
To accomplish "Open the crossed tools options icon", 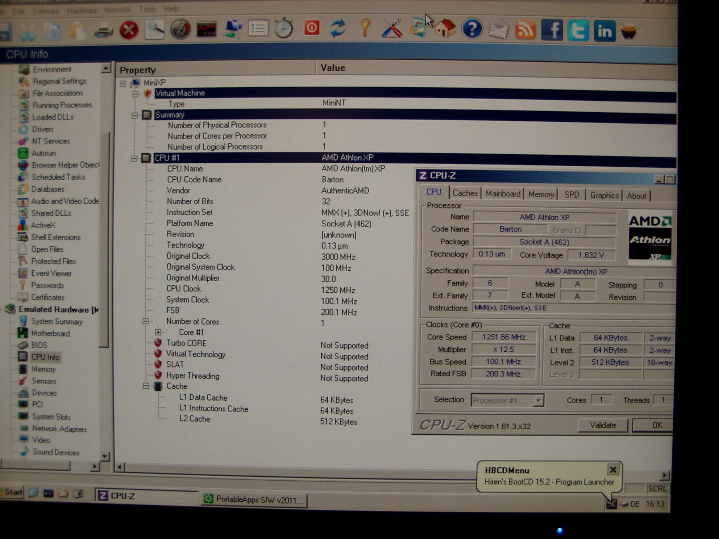I will tap(392, 28).
